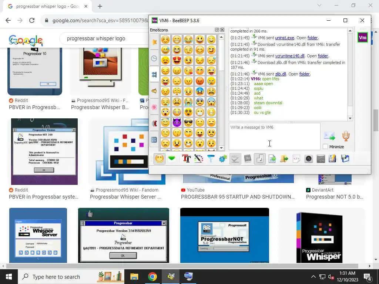Open the uninst.exe link in chat
The image size is (379, 284).
coord(285,38)
